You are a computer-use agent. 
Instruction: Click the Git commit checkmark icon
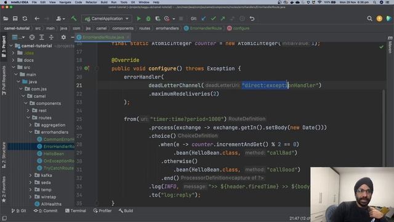click(214, 18)
